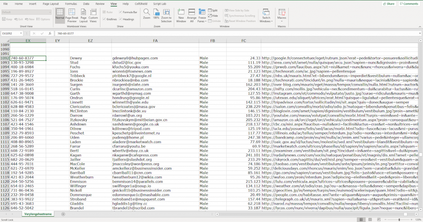This screenshot has height=222, width=423.
Task: Open the Script Lab tab
Action: click(x=160, y=4)
